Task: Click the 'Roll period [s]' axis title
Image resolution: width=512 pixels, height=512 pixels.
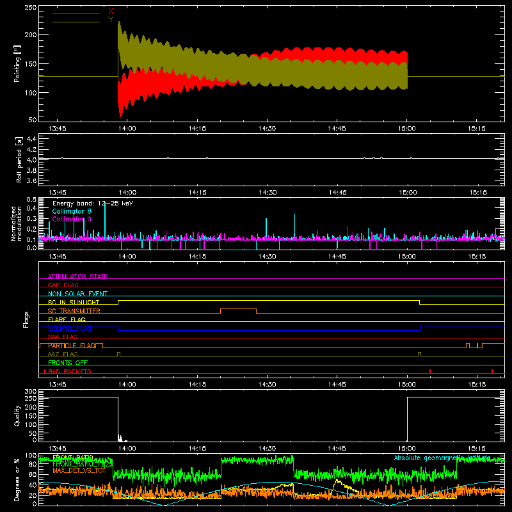Action: [19, 159]
